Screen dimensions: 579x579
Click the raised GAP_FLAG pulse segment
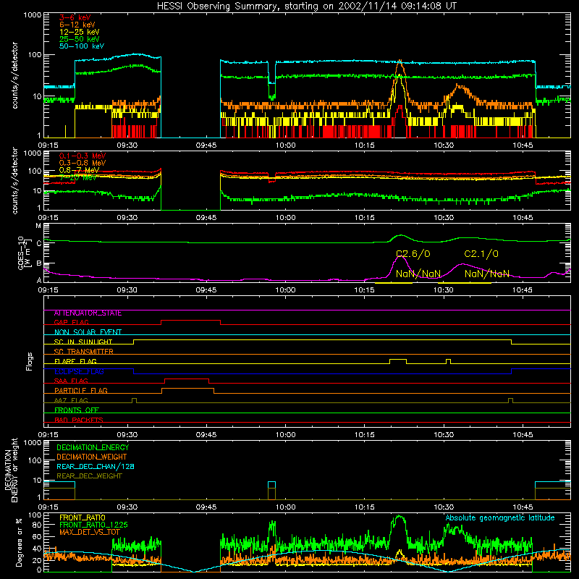(x=190, y=321)
